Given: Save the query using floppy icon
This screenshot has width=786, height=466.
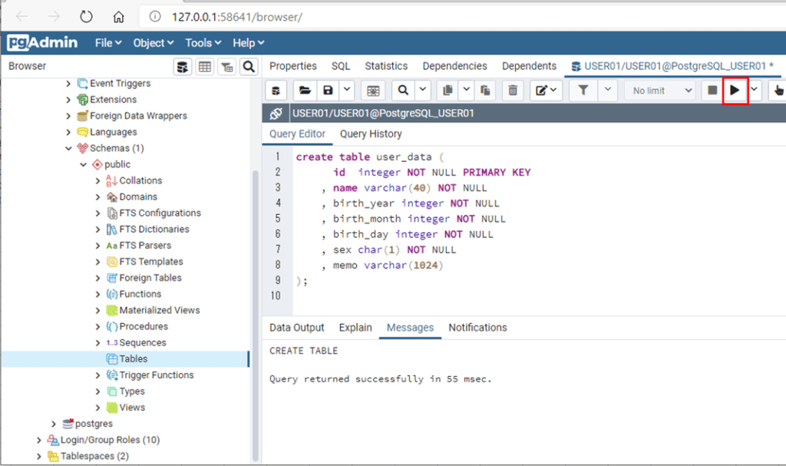Looking at the screenshot, I should (x=329, y=91).
